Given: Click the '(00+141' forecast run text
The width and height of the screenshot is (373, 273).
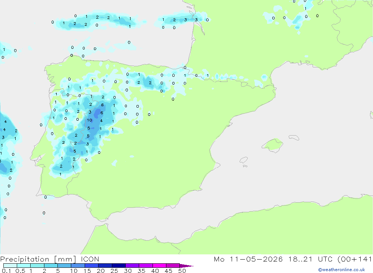Looking at the screenshot, I should (x=355, y=259).
